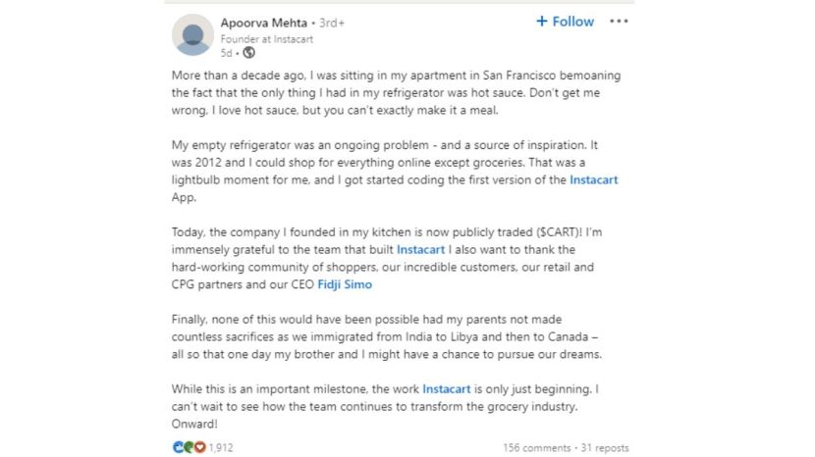The height and width of the screenshot is (457, 815).
Task: View the 1,912 reactions count
Action: point(221,447)
